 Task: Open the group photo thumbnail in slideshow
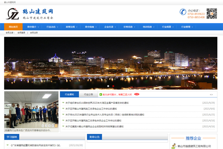coord(31,110)
